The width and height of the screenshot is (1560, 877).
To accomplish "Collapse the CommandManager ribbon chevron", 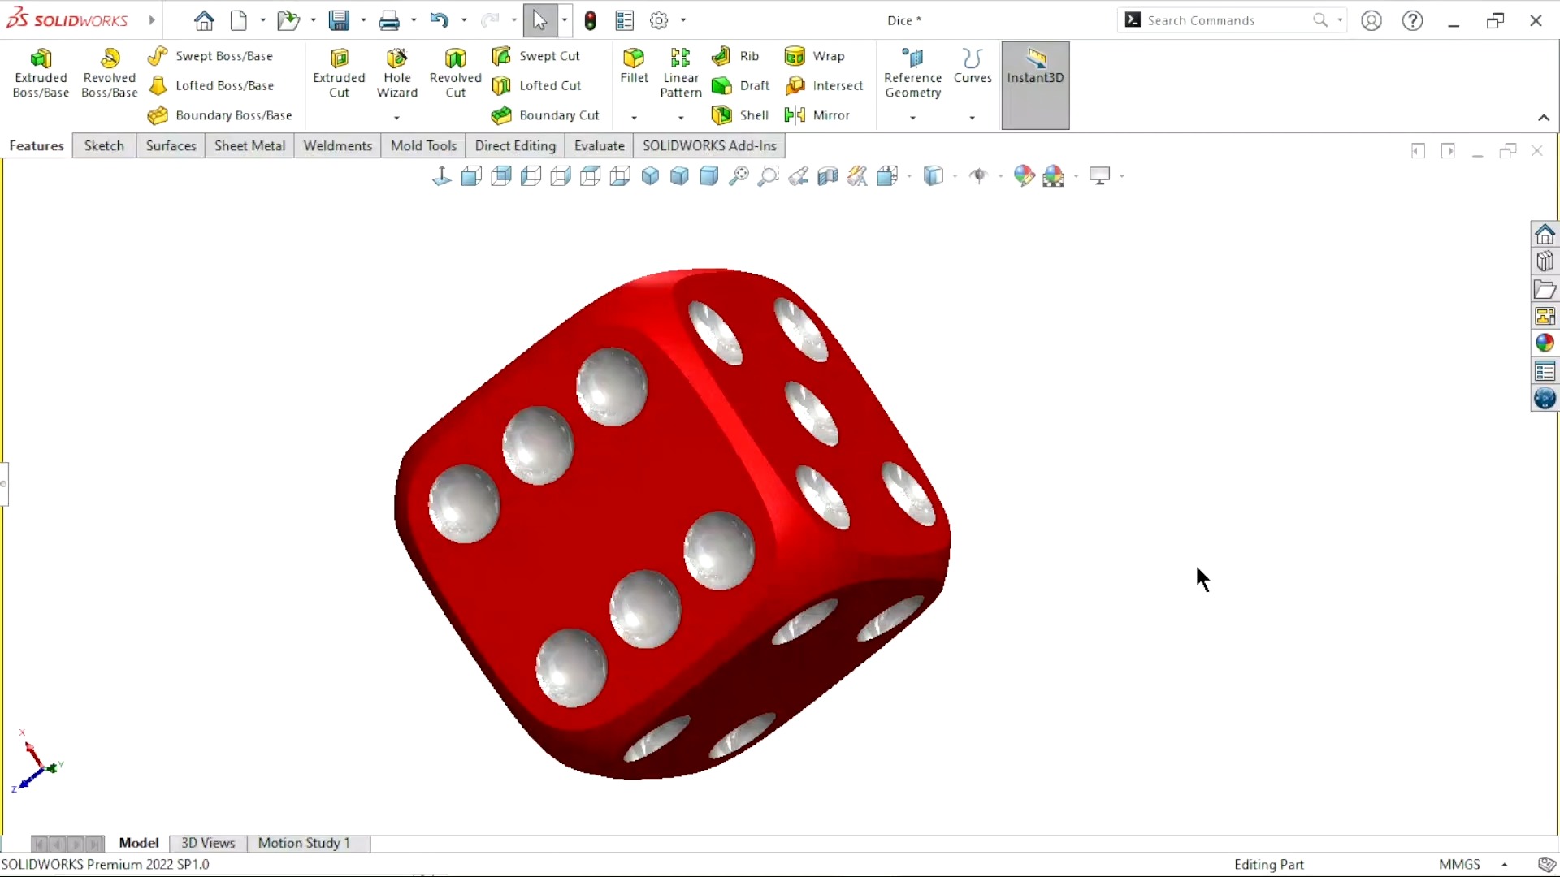I will [1544, 118].
